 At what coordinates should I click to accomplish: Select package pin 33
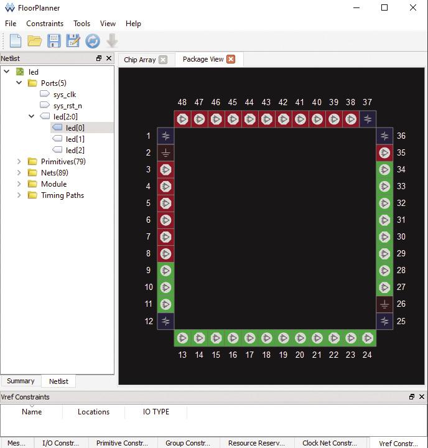click(x=384, y=186)
